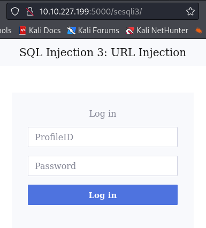This screenshot has height=228, width=206.
Task: Open the Kali Forums bookmark label
Action: (x=98, y=31)
